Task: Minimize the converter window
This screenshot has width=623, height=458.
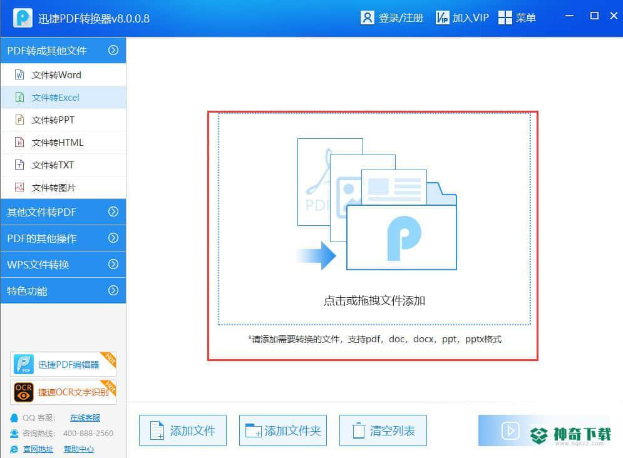Action: (x=569, y=16)
